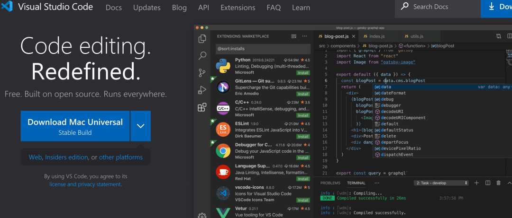Select dateFormat in autocomplete list
This screenshot has height=218, width=512.
pyautogui.click(x=393, y=93)
